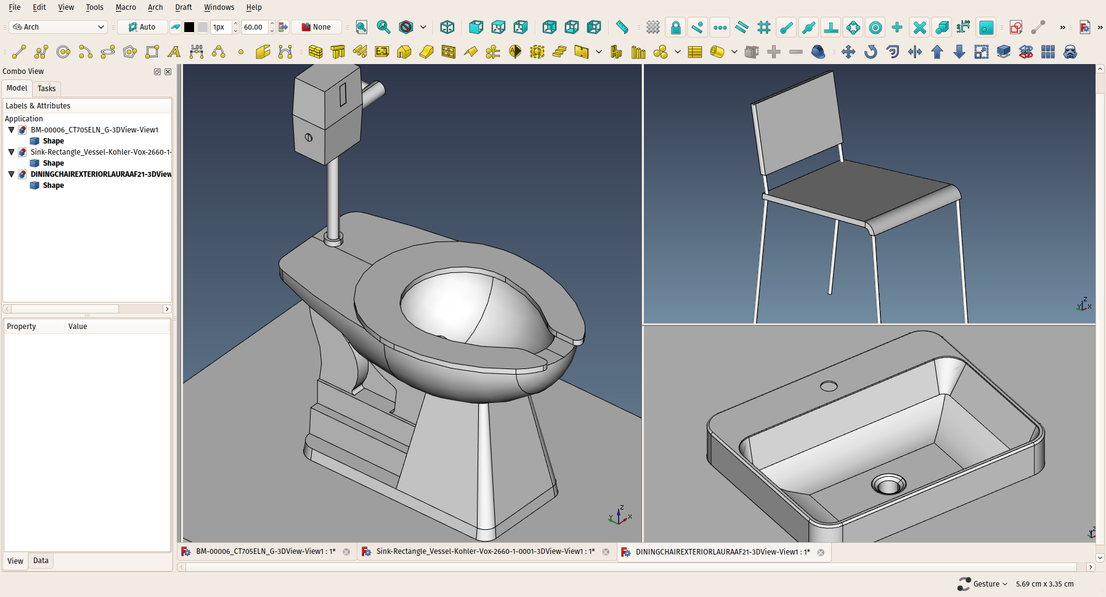Screen dimensions: 1106x597
Task: Click the Draft Move tool
Action: [x=848, y=52]
